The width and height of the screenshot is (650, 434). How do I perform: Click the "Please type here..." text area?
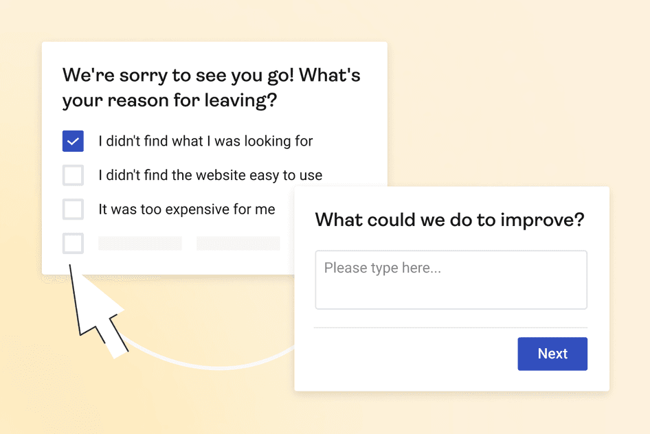[451, 279]
